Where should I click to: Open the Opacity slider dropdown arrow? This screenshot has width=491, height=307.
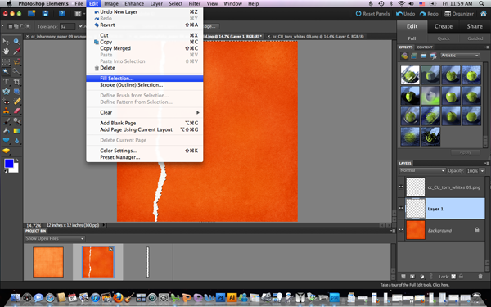pyautogui.click(x=482, y=171)
